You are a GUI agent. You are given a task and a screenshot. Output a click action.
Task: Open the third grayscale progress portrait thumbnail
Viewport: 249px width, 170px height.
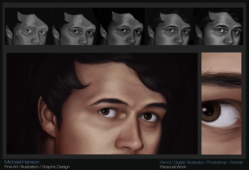tap(121, 26)
